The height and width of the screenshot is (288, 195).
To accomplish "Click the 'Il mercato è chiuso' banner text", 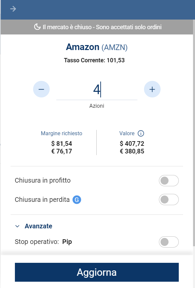I will (x=102, y=27).
